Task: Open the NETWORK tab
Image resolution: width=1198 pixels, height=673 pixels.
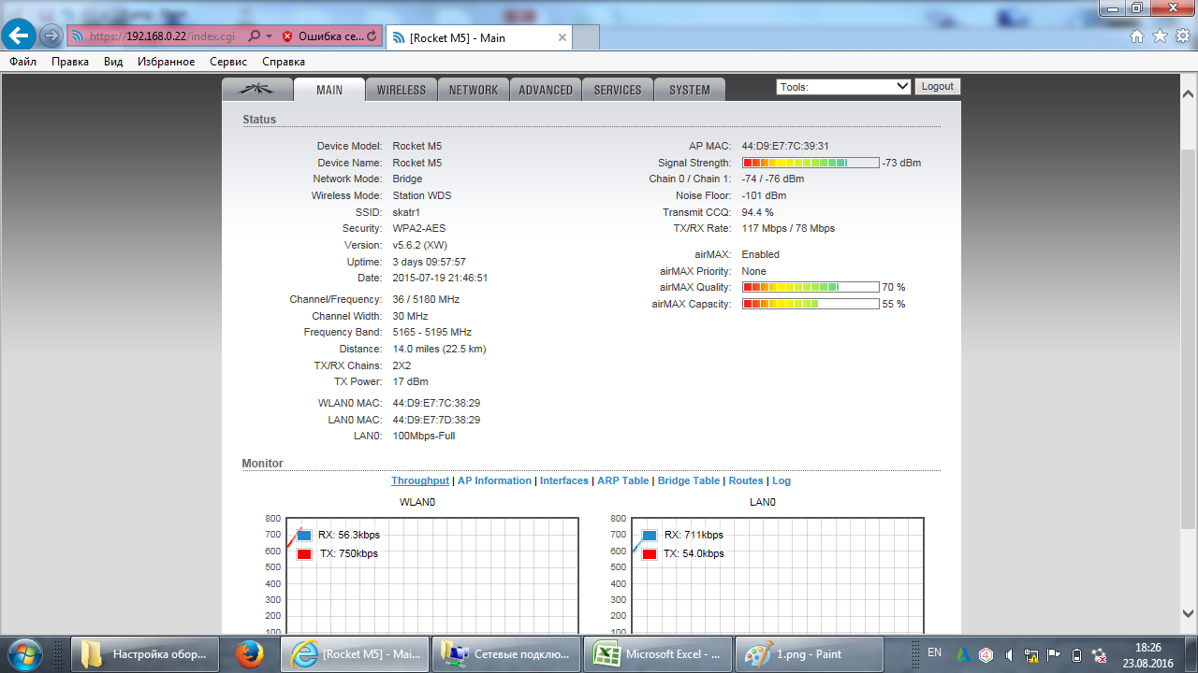Action: (x=474, y=90)
